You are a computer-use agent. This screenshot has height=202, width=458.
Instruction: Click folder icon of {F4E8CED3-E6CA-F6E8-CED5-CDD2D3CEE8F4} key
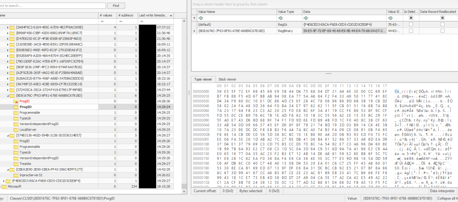click(8, 181)
